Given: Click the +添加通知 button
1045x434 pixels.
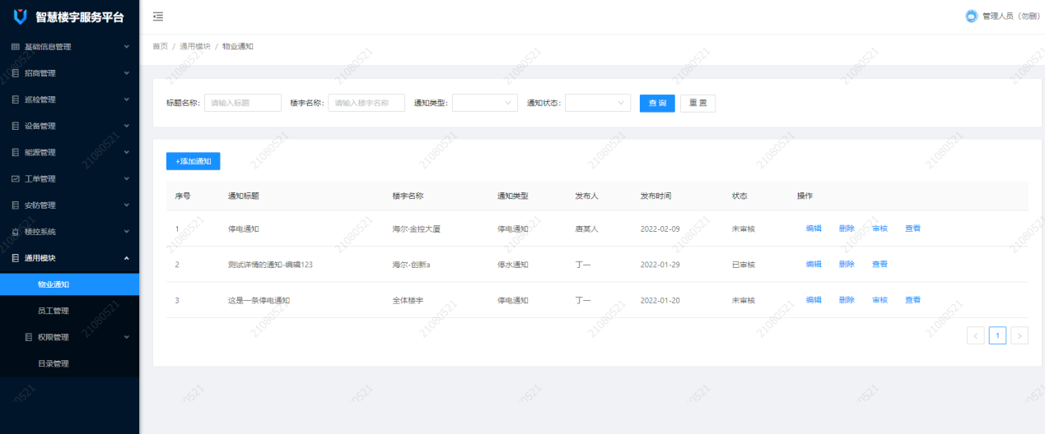Looking at the screenshot, I should [193, 161].
